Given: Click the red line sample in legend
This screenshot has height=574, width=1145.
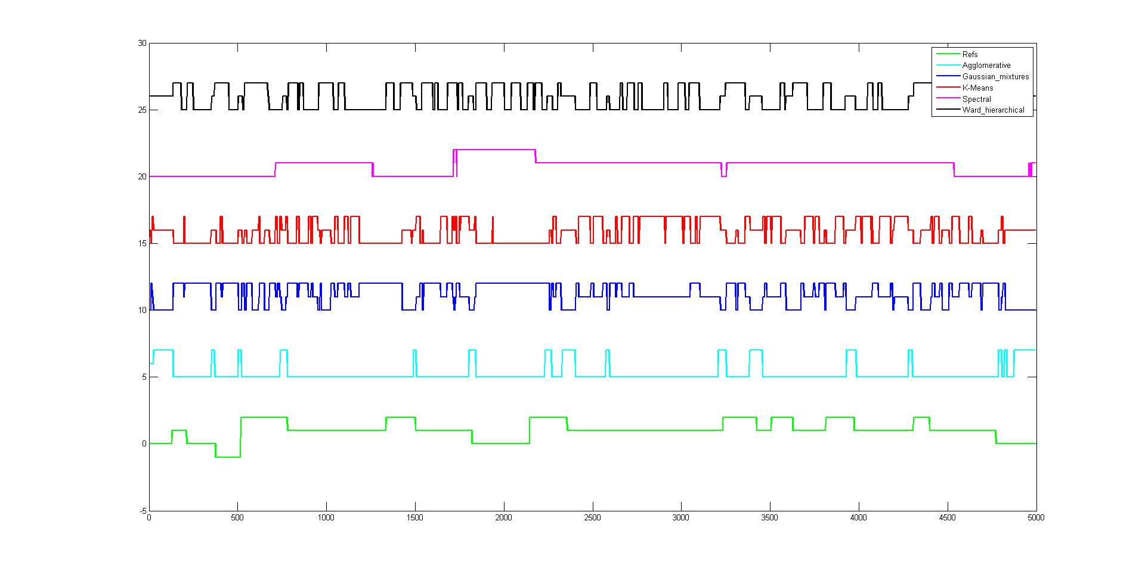Looking at the screenshot, I should pos(947,88).
